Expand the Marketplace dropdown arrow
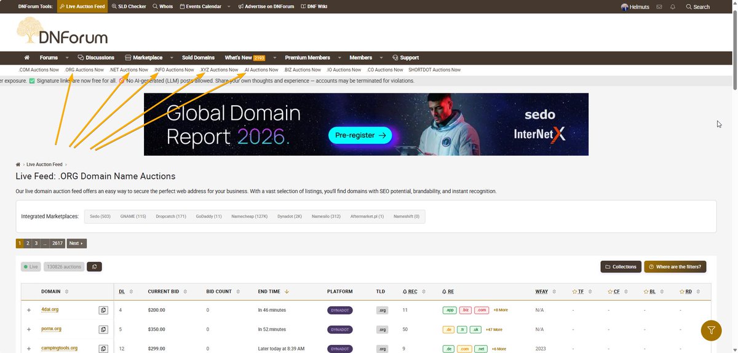 (x=172, y=57)
